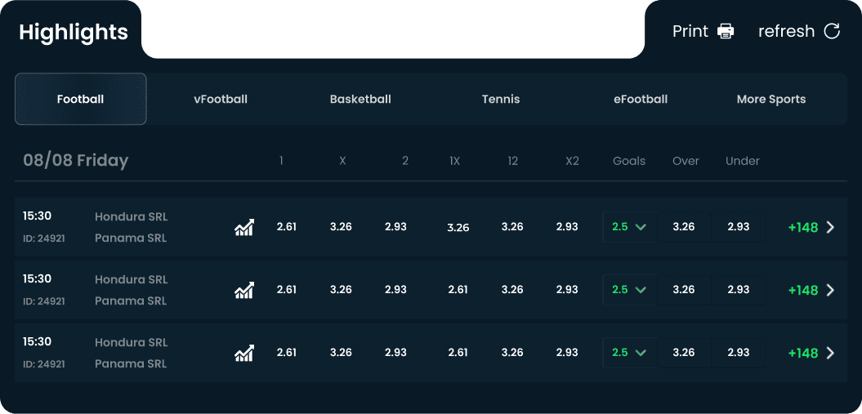Image resolution: width=862 pixels, height=414 pixels.
Task: Open statistics chart icon in first match row
Action: point(244,227)
